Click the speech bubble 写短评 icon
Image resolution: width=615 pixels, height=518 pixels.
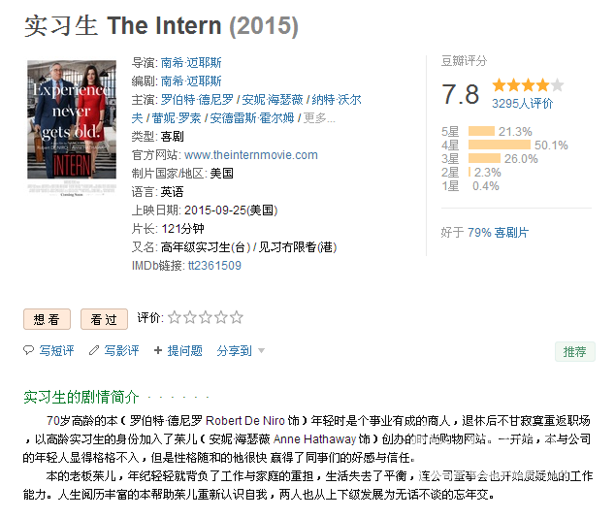pyautogui.click(x=29, y=350)
